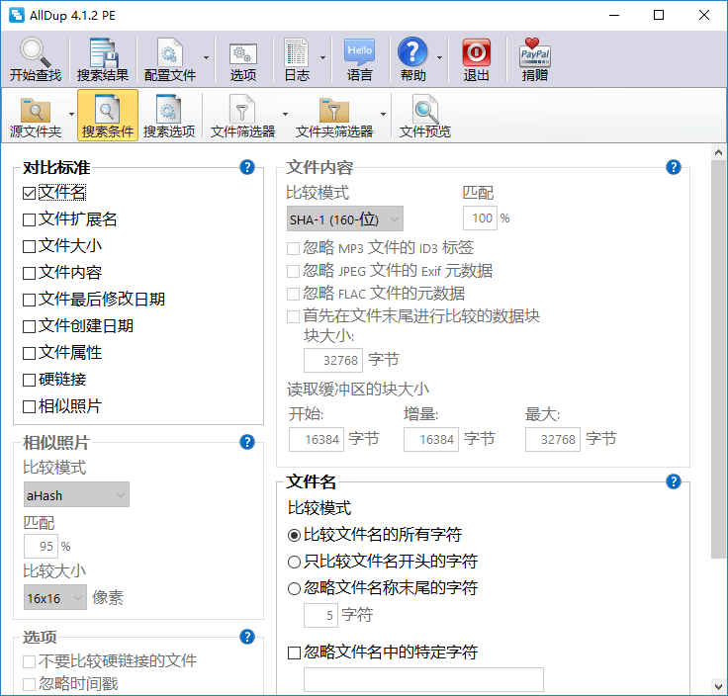
Task: Open 搜索结果 from the toolbar
Action: click(103, 52)
